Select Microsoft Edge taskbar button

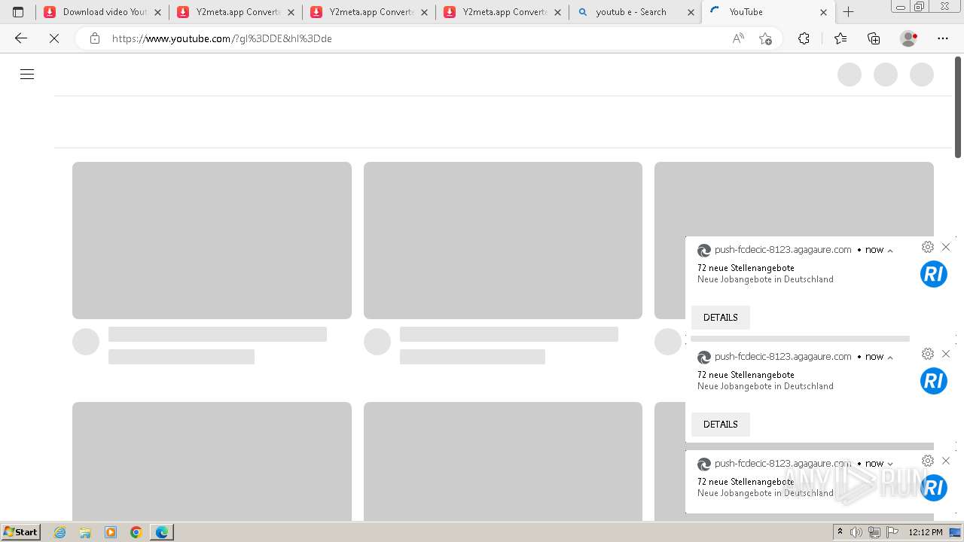tap(162, 532)
